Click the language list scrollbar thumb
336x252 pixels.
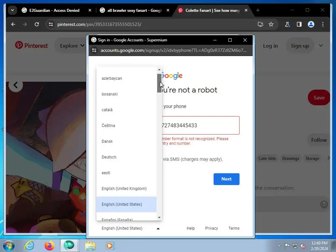(x=159, y=83)
